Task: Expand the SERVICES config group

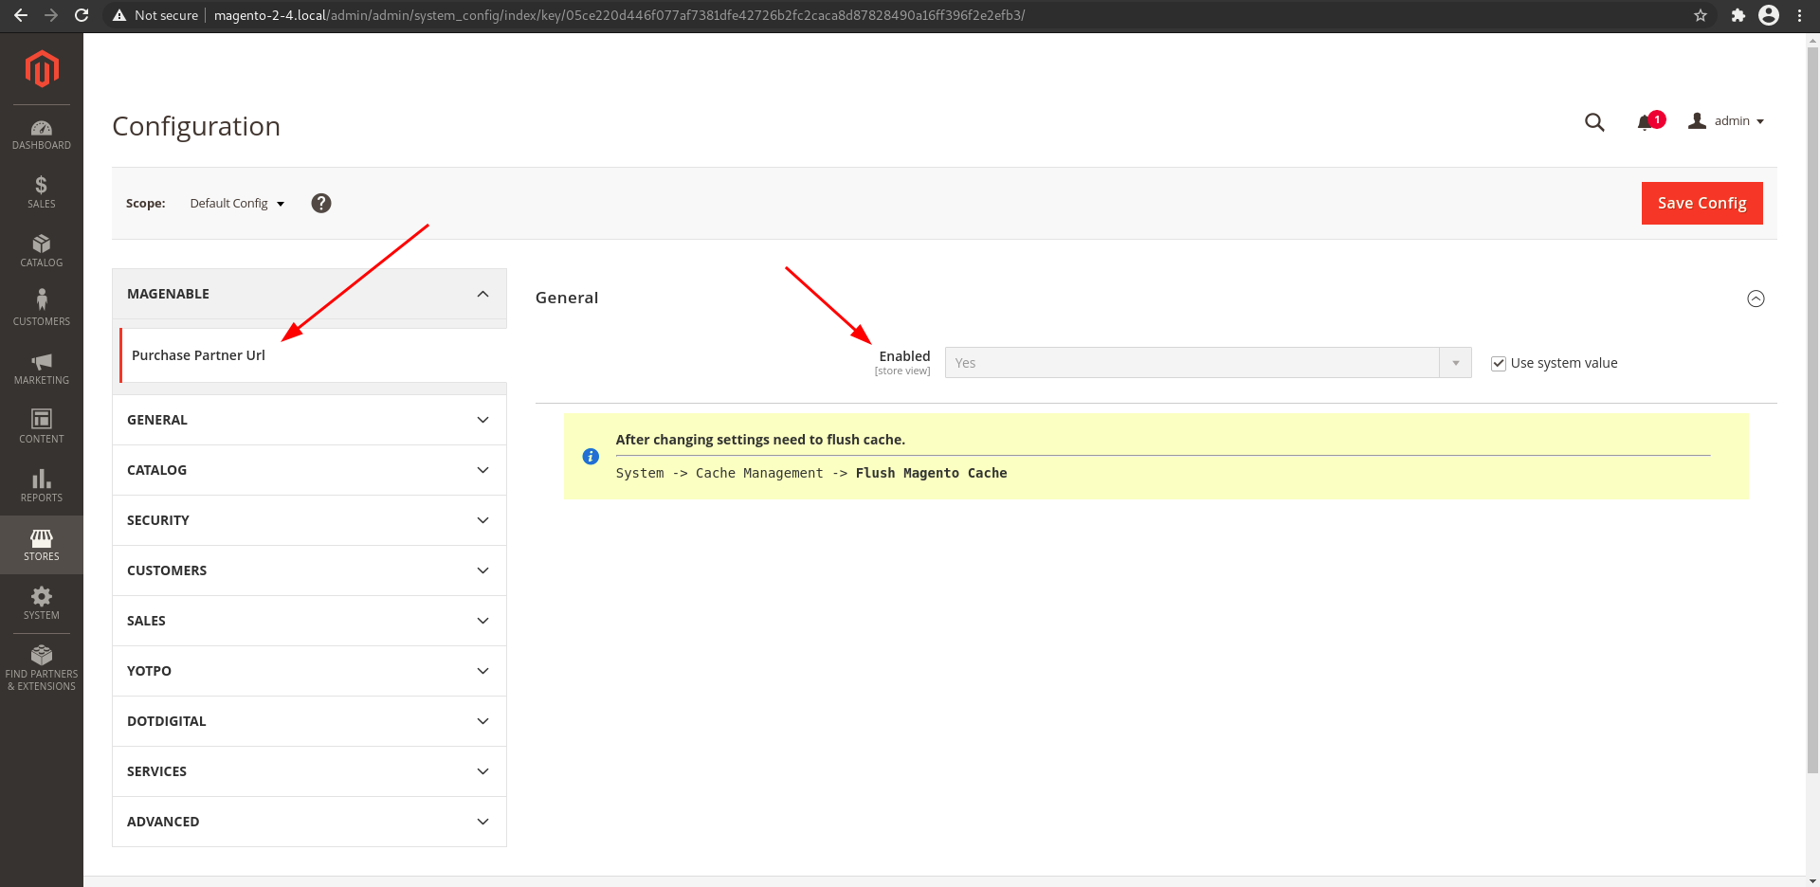Action: (309, 771)
